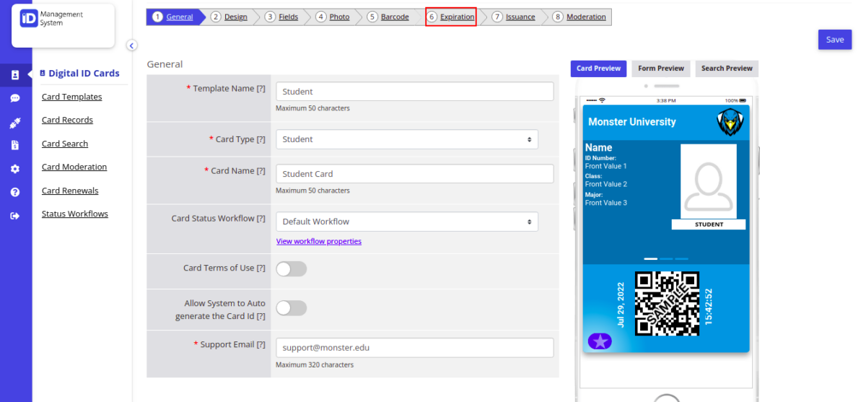Screen dimensions: 866x402
Task: Click the purple star badge on the card
Action: (600, 341)
